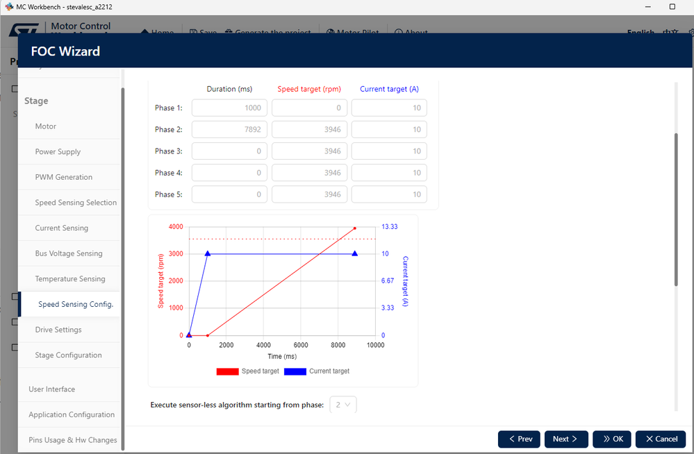694x454 pixels.
Task: Edit Phase 1 duration field
Action: tap(229, 108)
